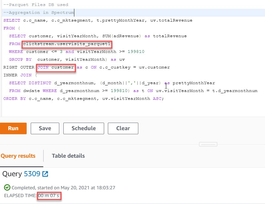
Task: Switch to the Query results tab
Action: [x=18, y=156]
